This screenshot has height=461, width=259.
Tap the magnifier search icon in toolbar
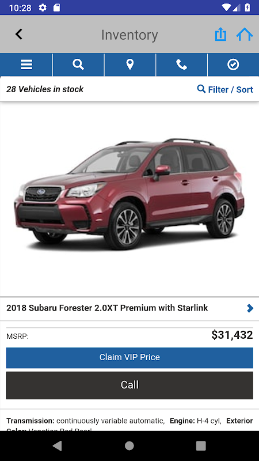pos(78,65)
